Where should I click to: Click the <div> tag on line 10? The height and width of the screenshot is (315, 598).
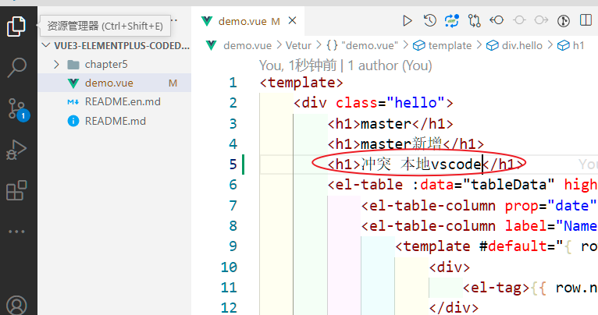(449, 267)
